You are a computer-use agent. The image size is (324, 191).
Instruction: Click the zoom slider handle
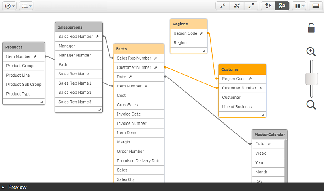[311, 79]
